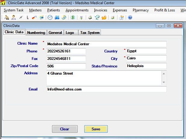The width and height of the screenshot is (186, 139).
Task: Click the patients group icon in toolbar
Action: point(7,17)
